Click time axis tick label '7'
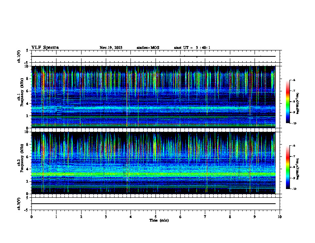This screenshot has height=243, width=315. (x=205, y=217)
